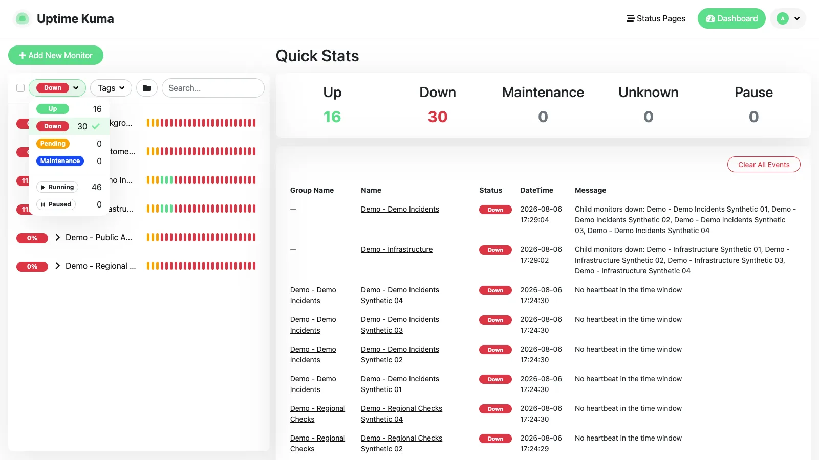Click Add New Monitor button

coord(56,55)
